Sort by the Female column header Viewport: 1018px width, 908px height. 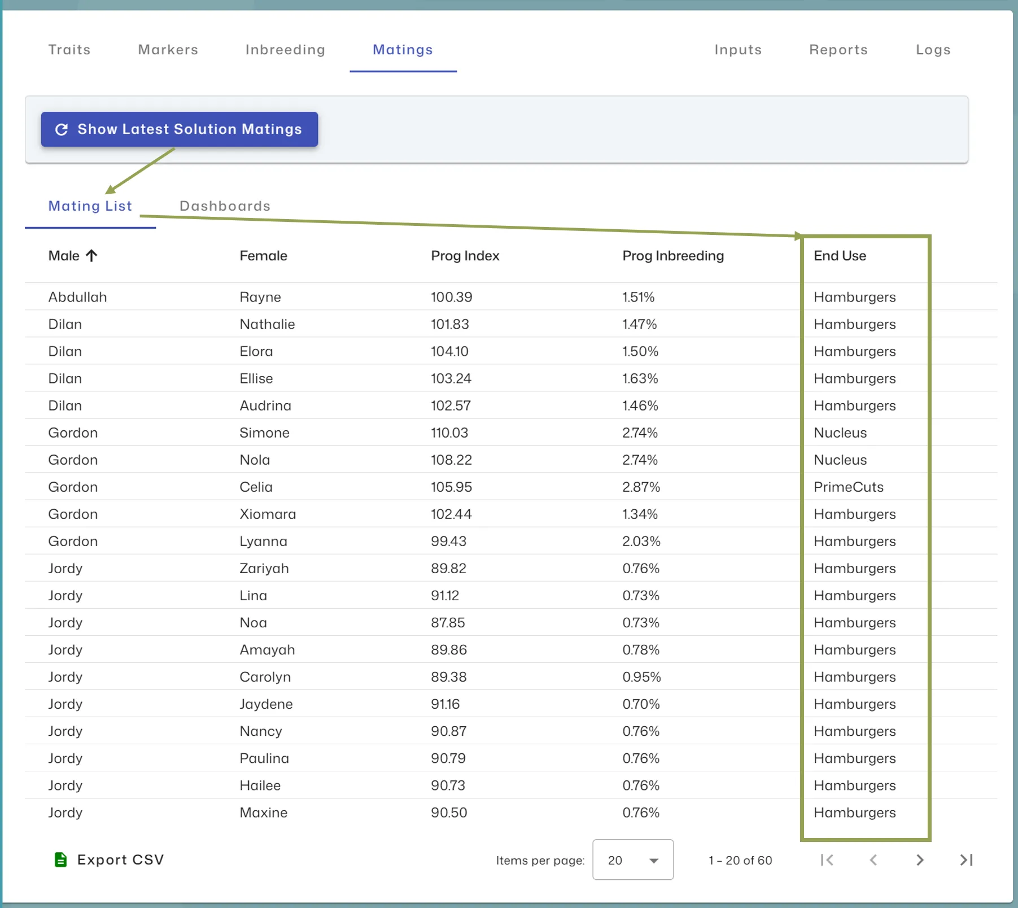263,256
